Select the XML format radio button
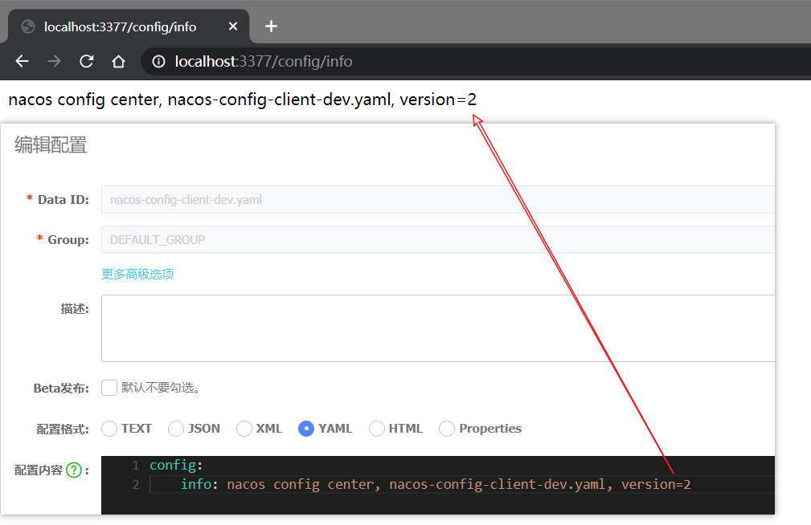811x525 pixels. coord(244,429)
